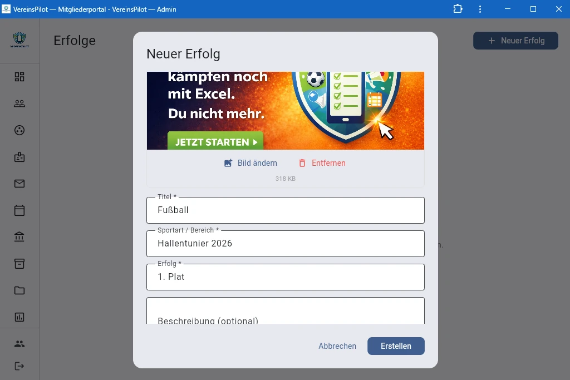This screenshot has height=380, width=570.
Task: Click the logout icon at sidebar bottom
Action: pyautogui.click(x=19, y=366)
